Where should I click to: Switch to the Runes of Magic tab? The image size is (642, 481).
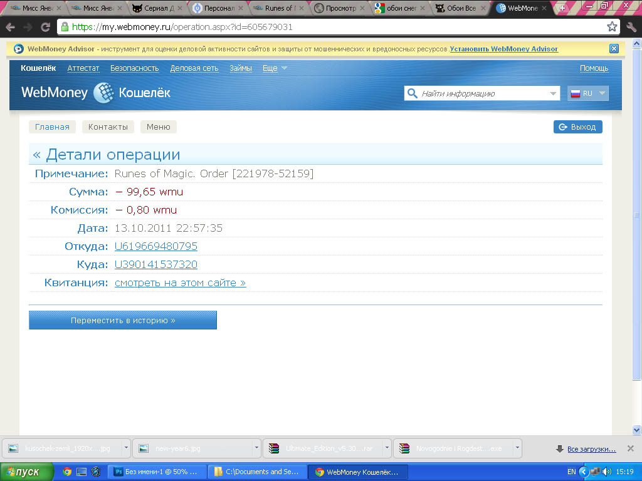coord(278,8)
